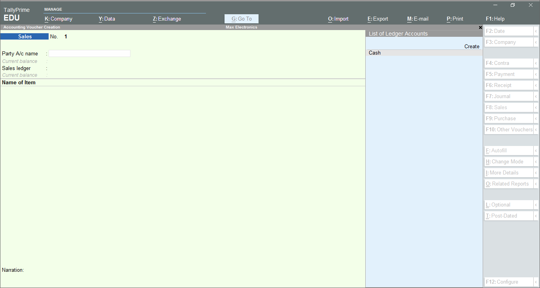
Task: Open the E: Export menu
Action: (x=378, y=19)
